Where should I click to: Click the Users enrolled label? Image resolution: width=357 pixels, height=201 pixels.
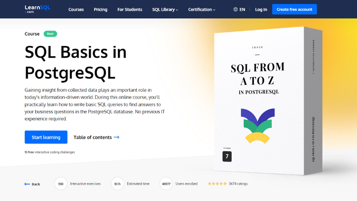[x=187, y=184]
